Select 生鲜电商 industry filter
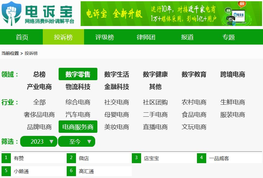 click(x=233, y=102)
